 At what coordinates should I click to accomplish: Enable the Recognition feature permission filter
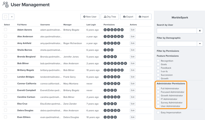click(158, 61)
